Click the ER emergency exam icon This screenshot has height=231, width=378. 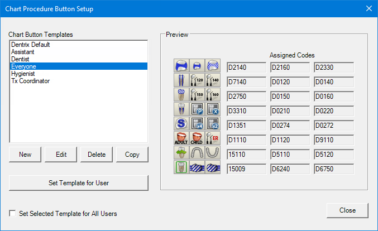click(x=213, y=138)
